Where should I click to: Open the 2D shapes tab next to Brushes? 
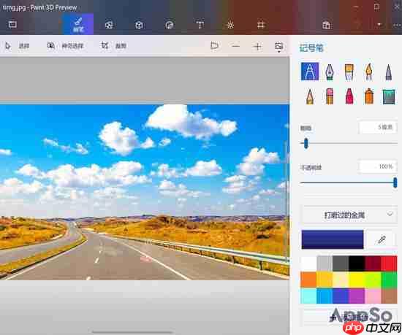point(109,25)
